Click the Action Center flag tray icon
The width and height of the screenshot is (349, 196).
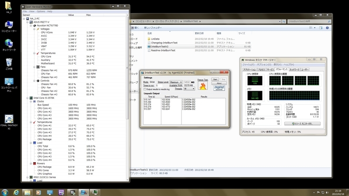[318, 193]
